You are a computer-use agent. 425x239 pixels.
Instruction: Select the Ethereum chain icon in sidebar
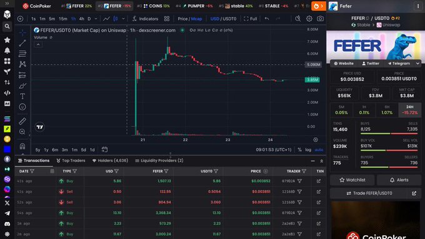7,159
